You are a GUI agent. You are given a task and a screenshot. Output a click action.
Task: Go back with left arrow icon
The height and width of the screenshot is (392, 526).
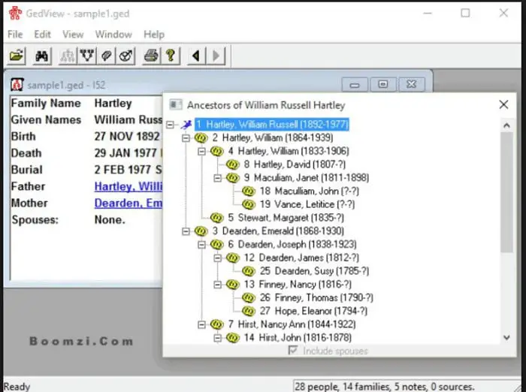coord(196,56)
